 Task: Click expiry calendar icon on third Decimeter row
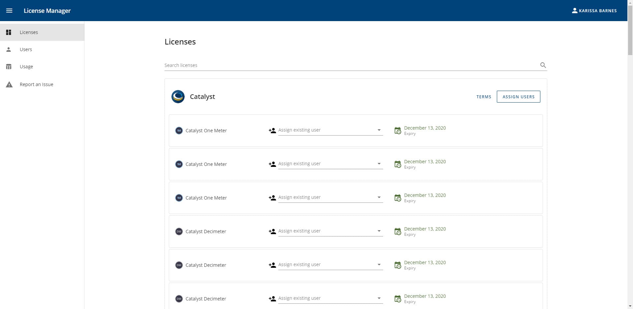click(398, 299)
